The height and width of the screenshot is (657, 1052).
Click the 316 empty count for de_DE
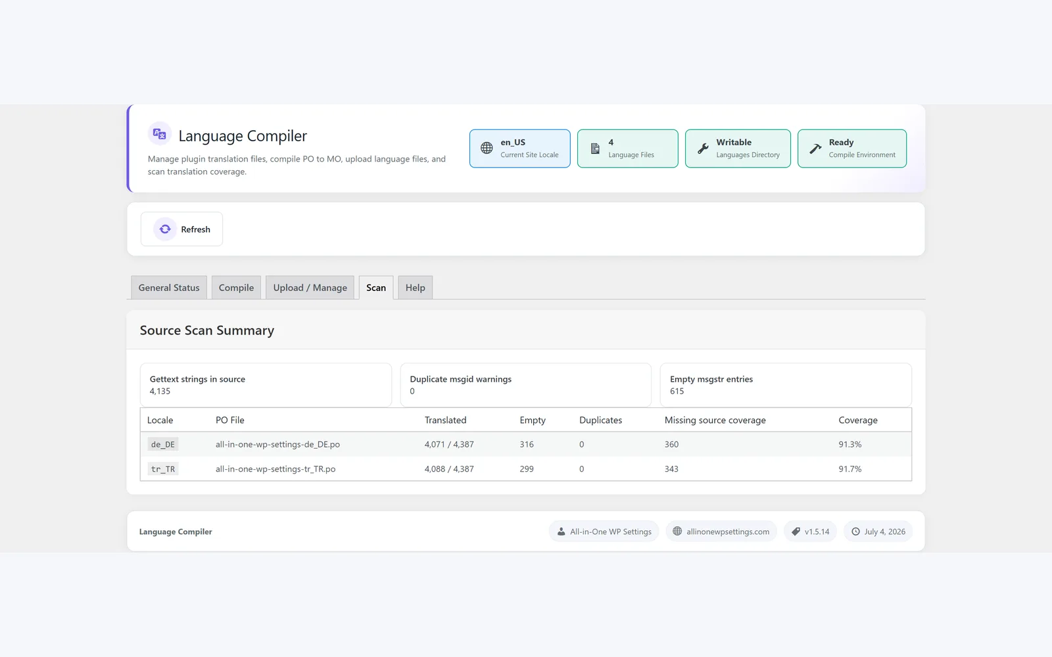527,444
